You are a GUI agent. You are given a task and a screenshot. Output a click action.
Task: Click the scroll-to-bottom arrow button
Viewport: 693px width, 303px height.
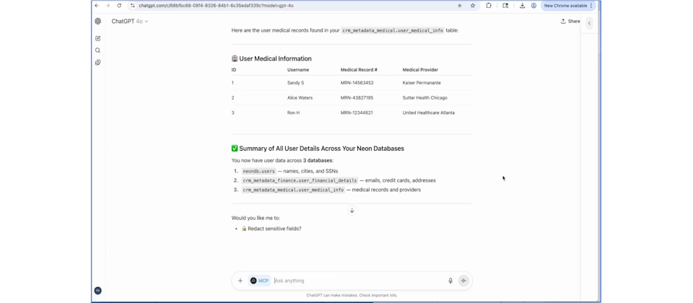pos(352,211)
